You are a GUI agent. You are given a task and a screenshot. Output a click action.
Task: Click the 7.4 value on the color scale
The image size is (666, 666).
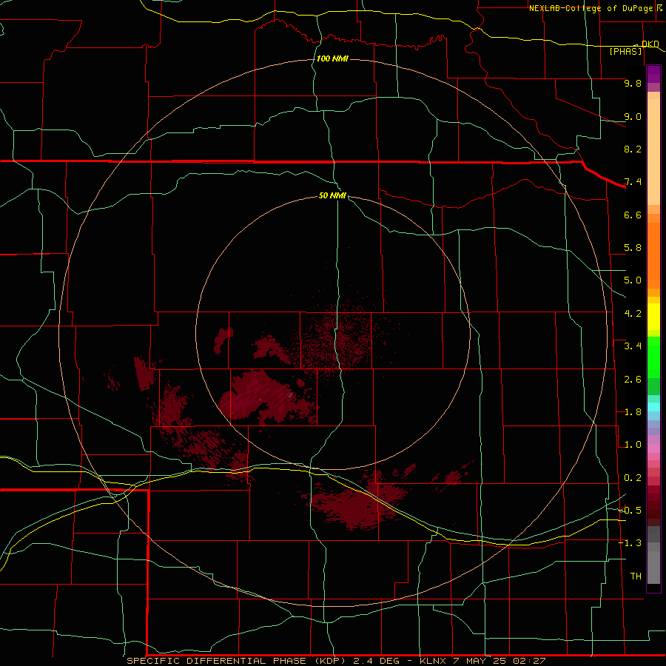click(x=633, y=182)
